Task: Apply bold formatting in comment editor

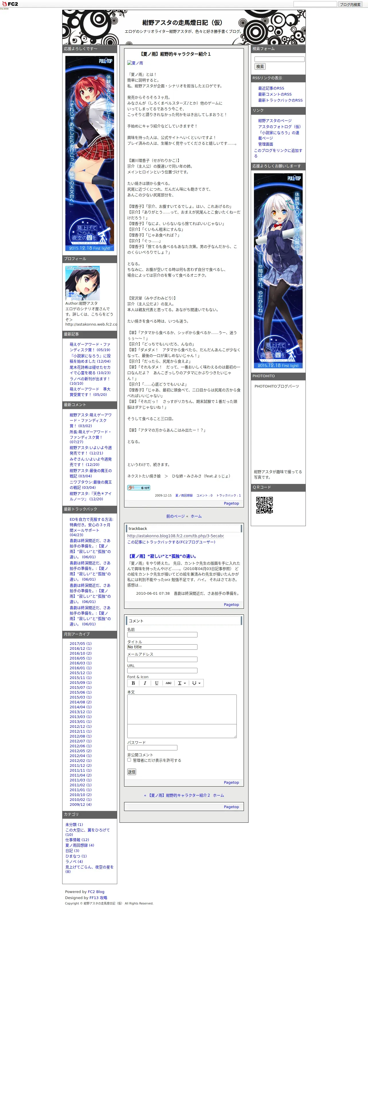Action: (133, 683)
